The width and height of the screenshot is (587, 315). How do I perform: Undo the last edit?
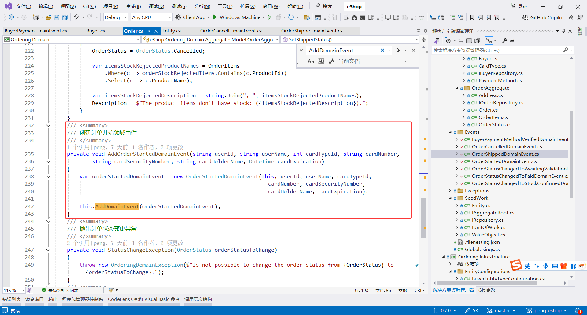[76, 17]
